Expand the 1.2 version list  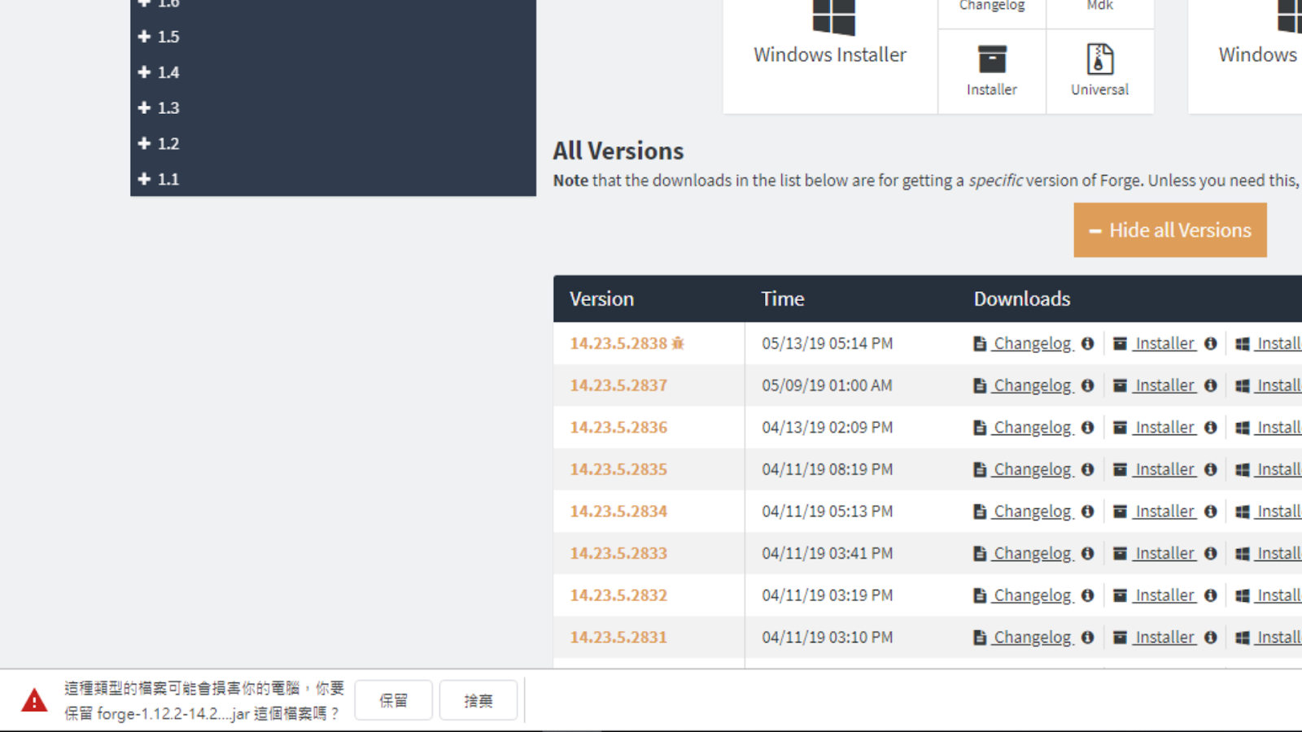click(159, 144)
